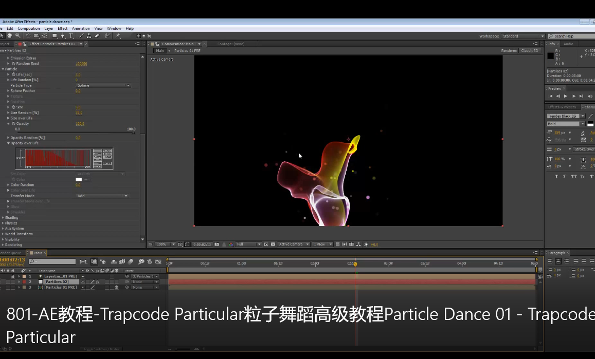This screenshot has width=595, height=359.
Task: Show channel and color management settings
Action: click(x=231, y=244)
